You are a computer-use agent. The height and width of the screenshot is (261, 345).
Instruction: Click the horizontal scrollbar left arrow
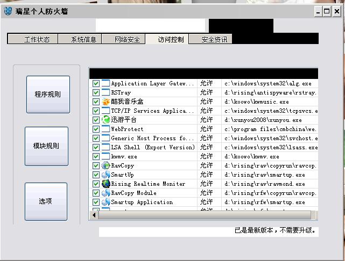point(94,215)
